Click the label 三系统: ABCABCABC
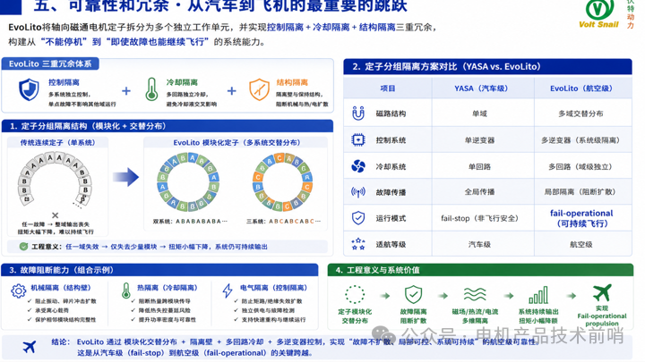This screenshot has height=362, width=645. [x=283, y=222]
